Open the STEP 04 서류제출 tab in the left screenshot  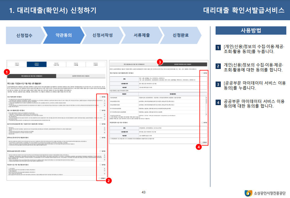tap(76, 64)
